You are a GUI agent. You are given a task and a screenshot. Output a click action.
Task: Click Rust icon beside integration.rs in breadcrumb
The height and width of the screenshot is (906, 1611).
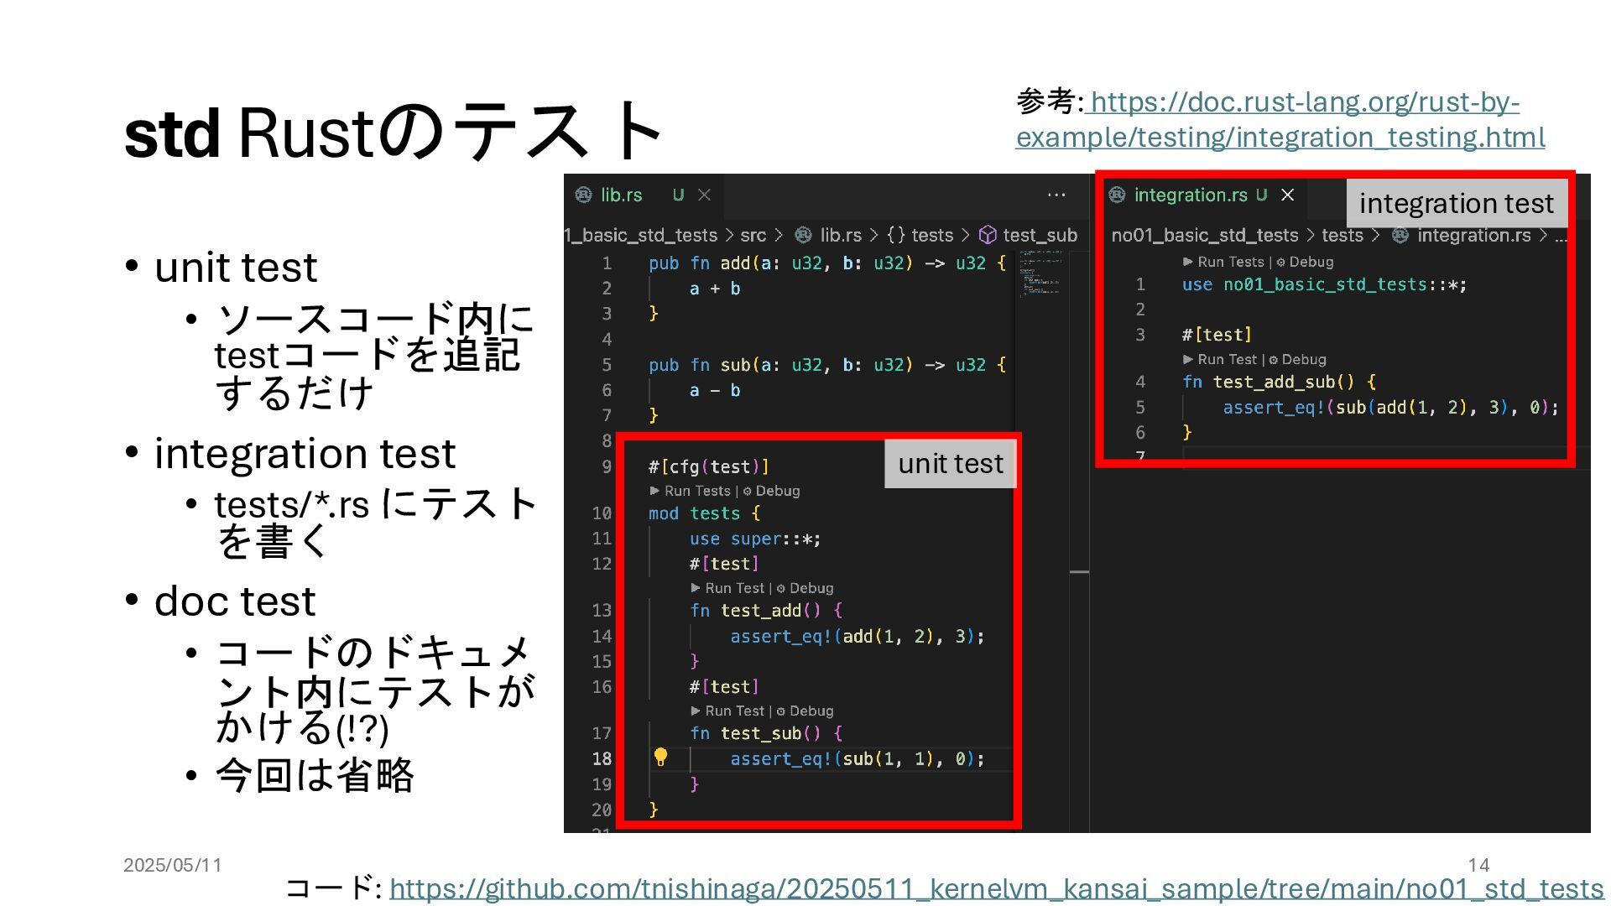point(1400,235)
